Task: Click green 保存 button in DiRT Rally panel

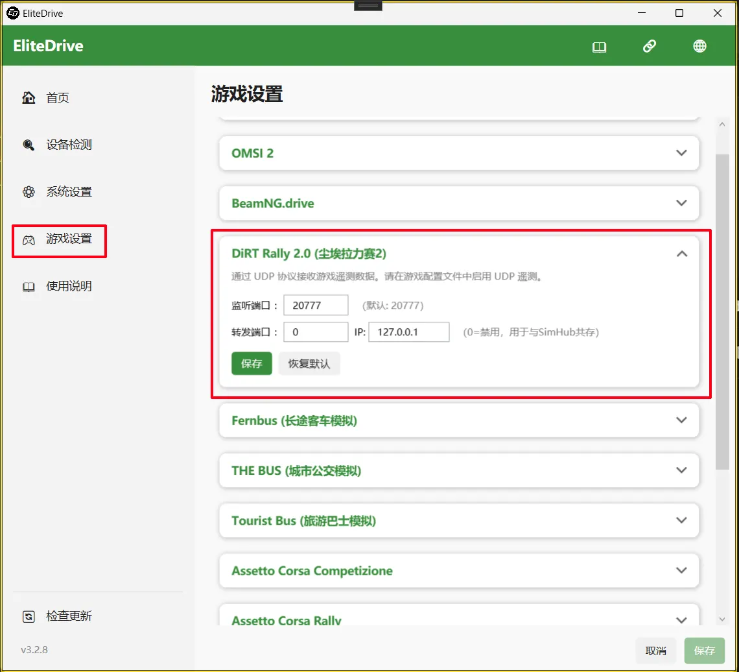Action: [x=252, y=364]
